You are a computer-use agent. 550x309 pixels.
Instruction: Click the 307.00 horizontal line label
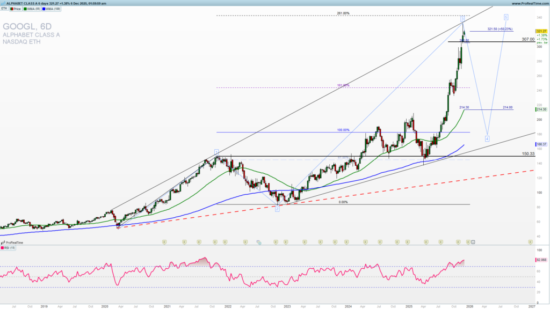click(x=528, y=39)
